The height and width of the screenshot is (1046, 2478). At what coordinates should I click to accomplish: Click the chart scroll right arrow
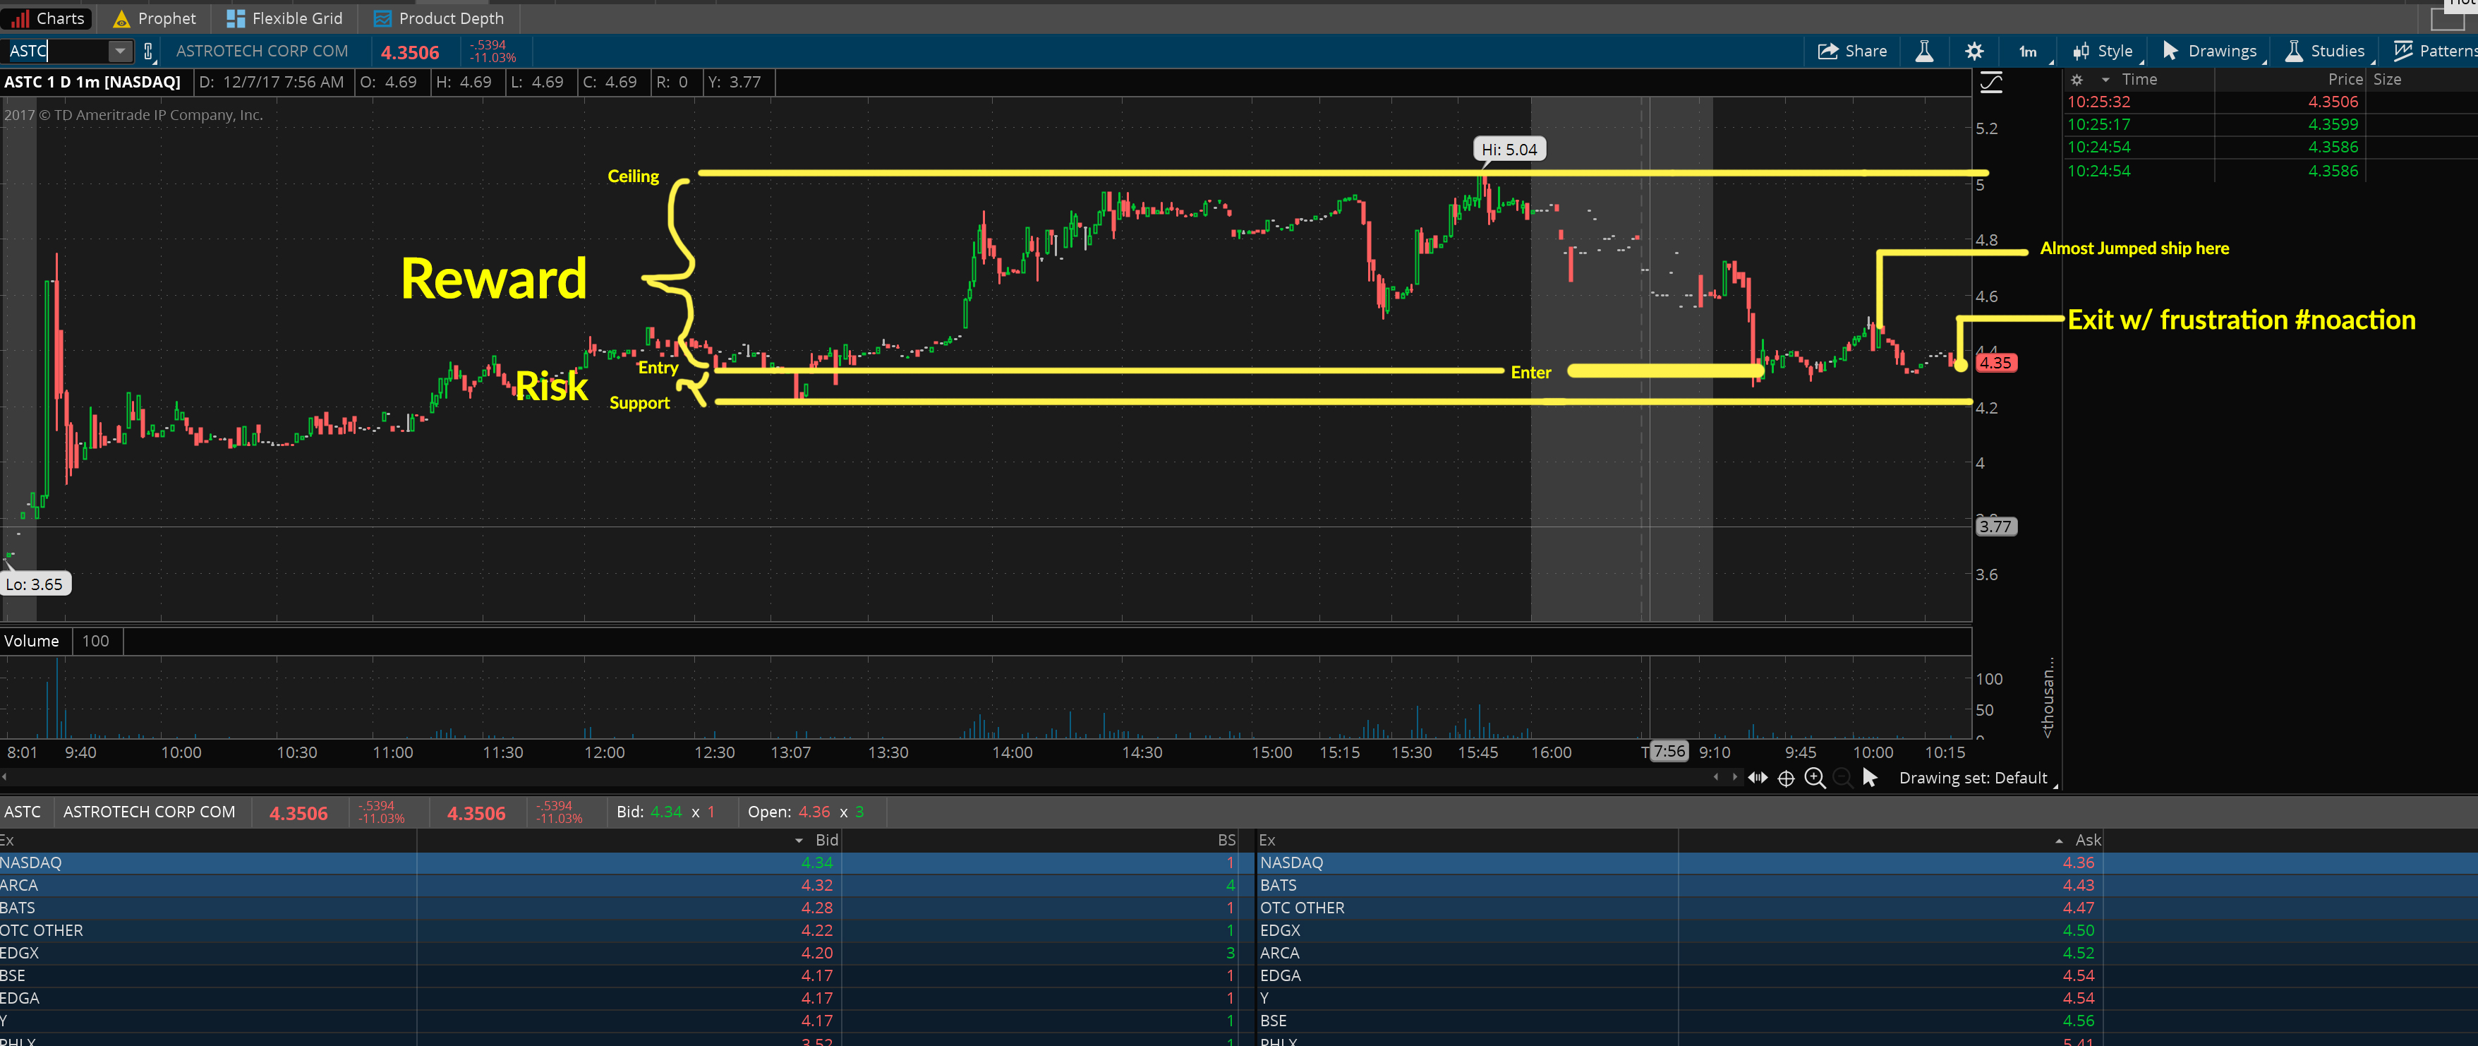click(1734, 778)
